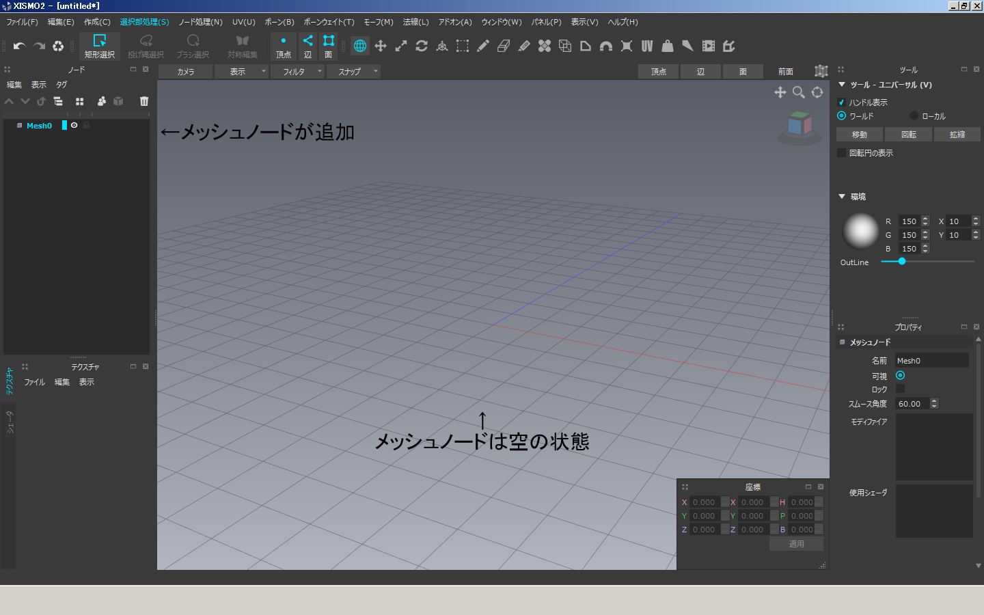Open the 表示 dropdown above viewport
This screenshot has height=615, width=984.
click(241, 71)
